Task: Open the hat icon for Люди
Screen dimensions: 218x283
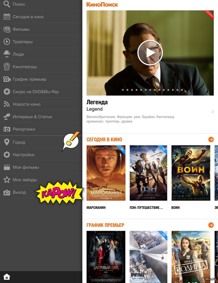Action: point(7,54)
